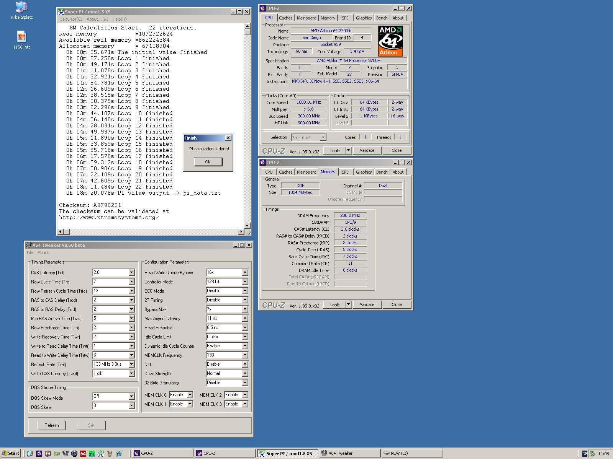Screen dimensions: 613x459
Task: Open SPD tab in the Memory CPU-Z window
Action: coord(346,172)
